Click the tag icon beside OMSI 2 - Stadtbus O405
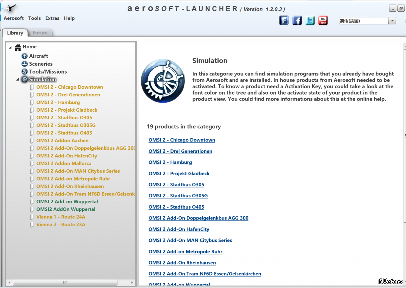 [32, 133]
